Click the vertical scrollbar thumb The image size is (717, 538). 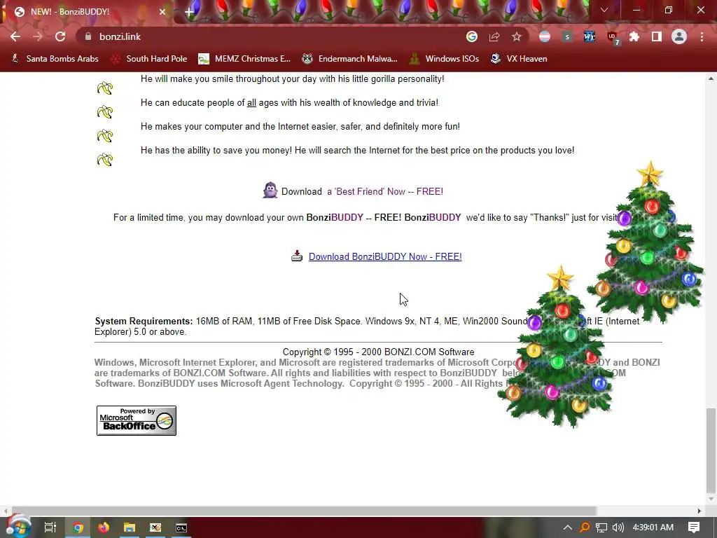click(711, 449)
